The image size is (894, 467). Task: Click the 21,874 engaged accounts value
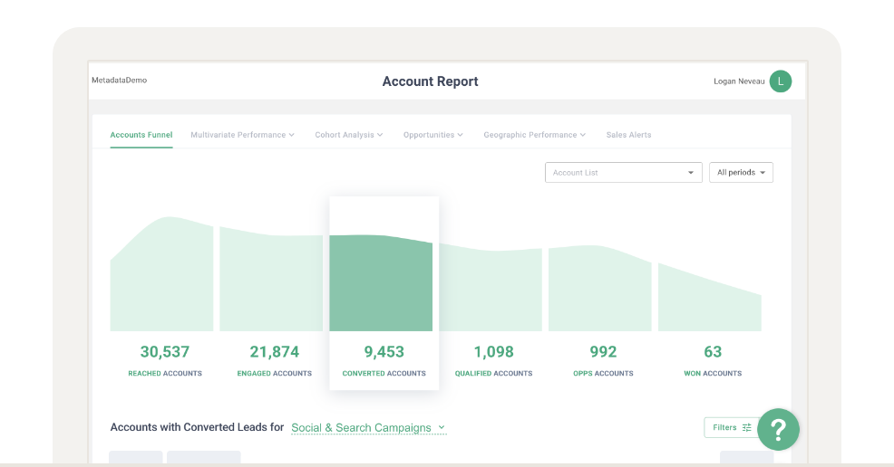click(x=274, y=352)
